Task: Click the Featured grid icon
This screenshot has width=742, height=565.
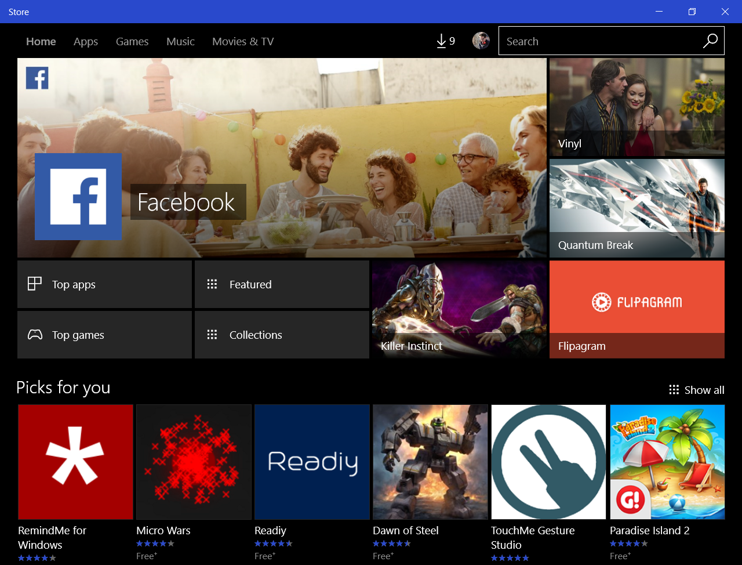Action: tap(212, 284)
